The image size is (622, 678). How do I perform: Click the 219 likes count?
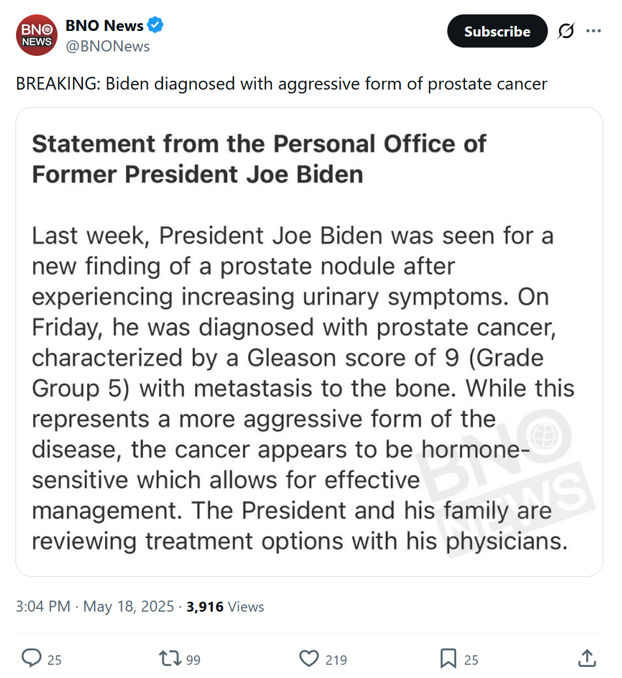(x=336, y=660)
